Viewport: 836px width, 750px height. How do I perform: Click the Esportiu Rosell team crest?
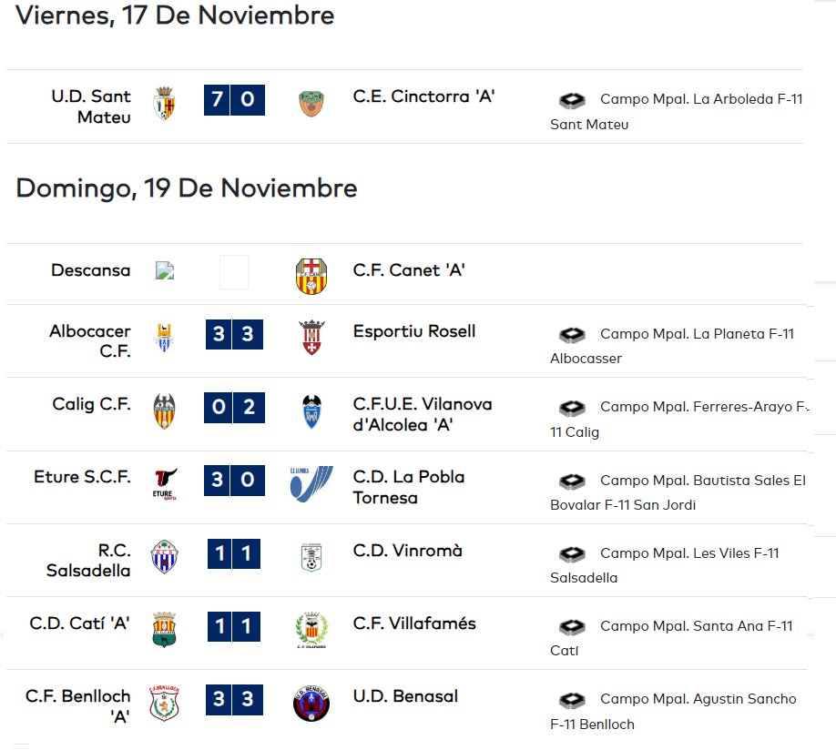click(311, 338)
